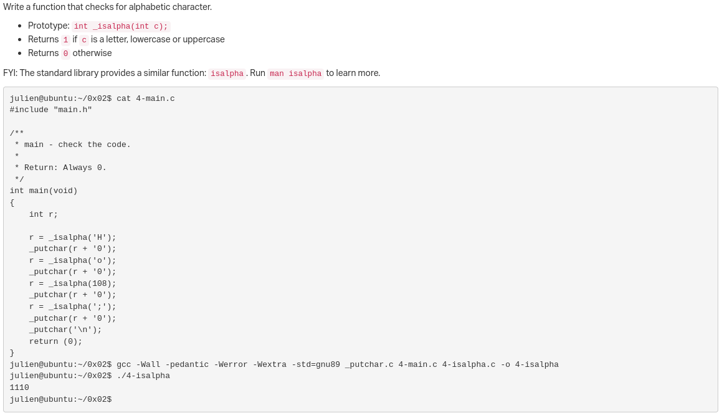722x418 pixels.
Task: Click the final empty julien@ubuntu prompt
Action: tap(61, 399)
